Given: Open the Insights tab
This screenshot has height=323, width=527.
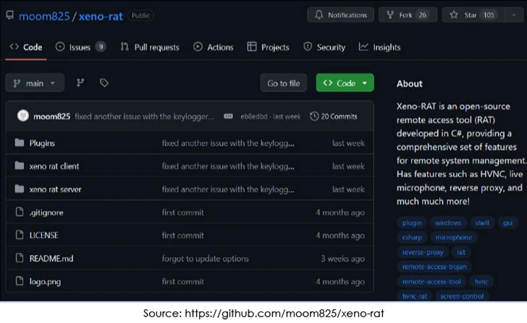Looking at the screenshot, I should pos(379,47).
